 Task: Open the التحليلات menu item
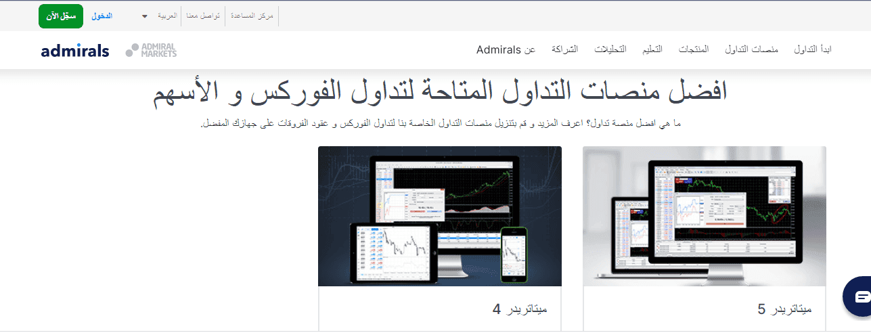[610, 50]
